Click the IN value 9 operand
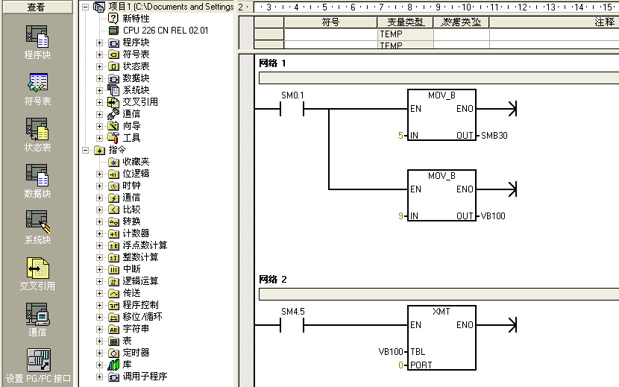Screen dimensions: 619x387 pyautogui.click(x=400, y=216)
